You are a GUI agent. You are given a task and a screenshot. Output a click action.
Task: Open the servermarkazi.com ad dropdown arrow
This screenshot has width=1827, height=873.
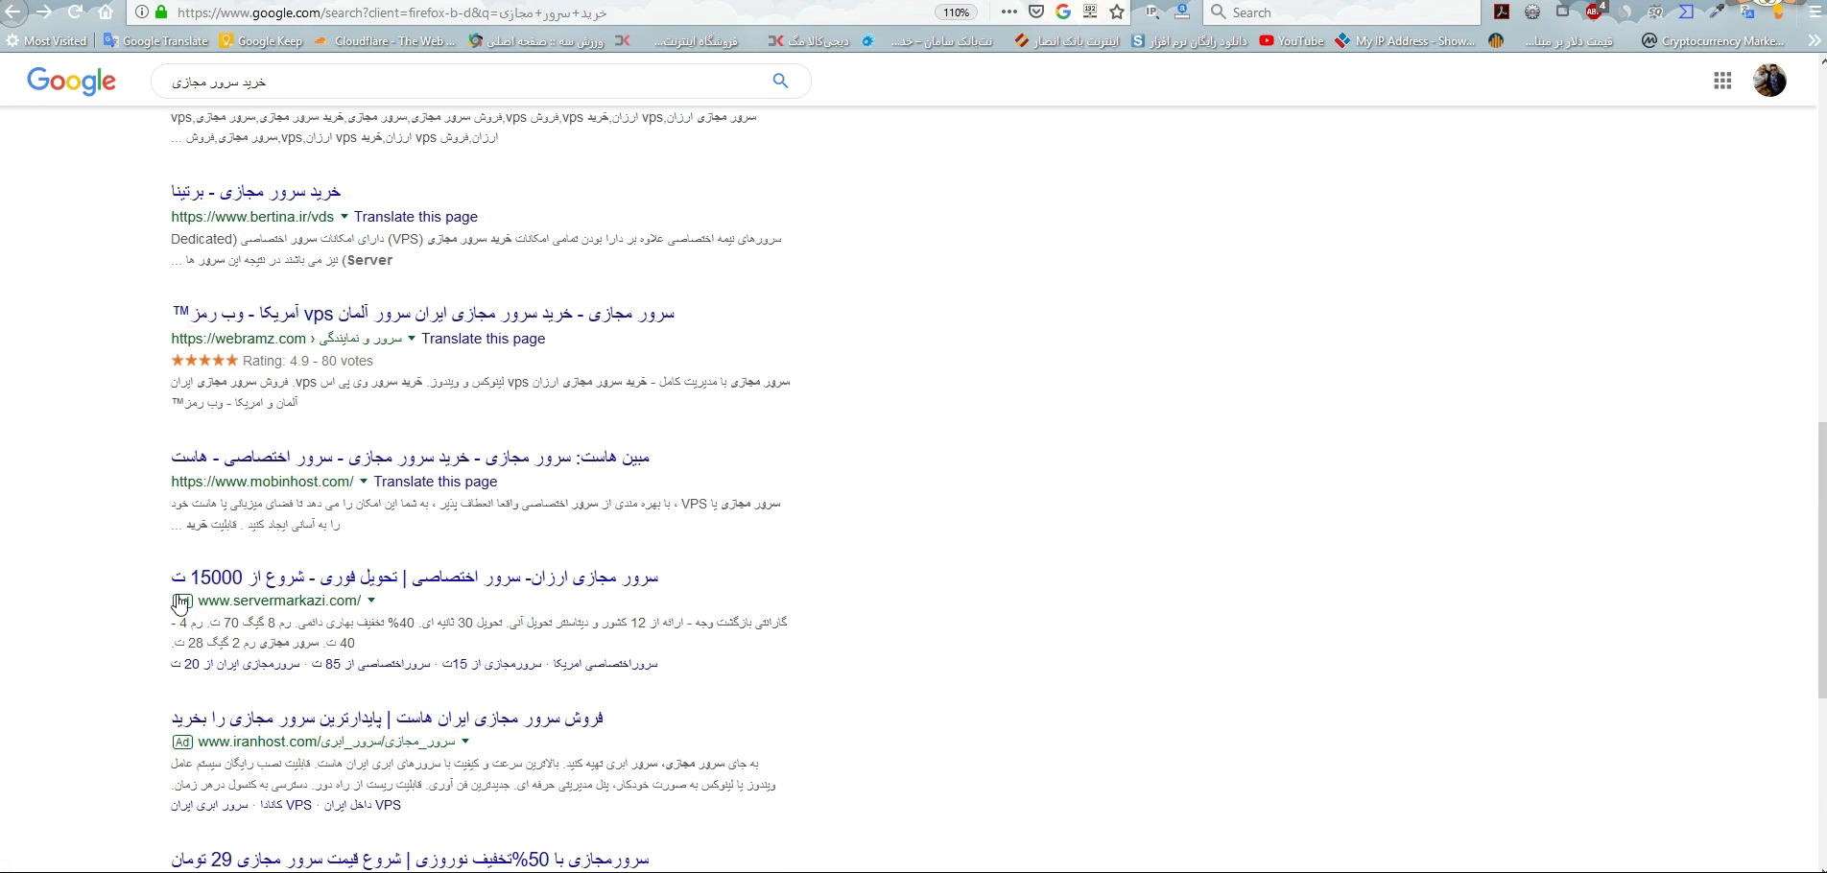point(371,601)
